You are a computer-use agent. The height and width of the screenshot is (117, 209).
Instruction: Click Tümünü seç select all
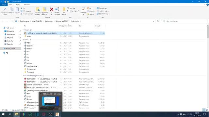(102, 8)
